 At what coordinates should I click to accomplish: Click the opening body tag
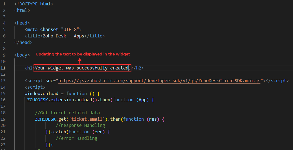click(x=22, y=55)
